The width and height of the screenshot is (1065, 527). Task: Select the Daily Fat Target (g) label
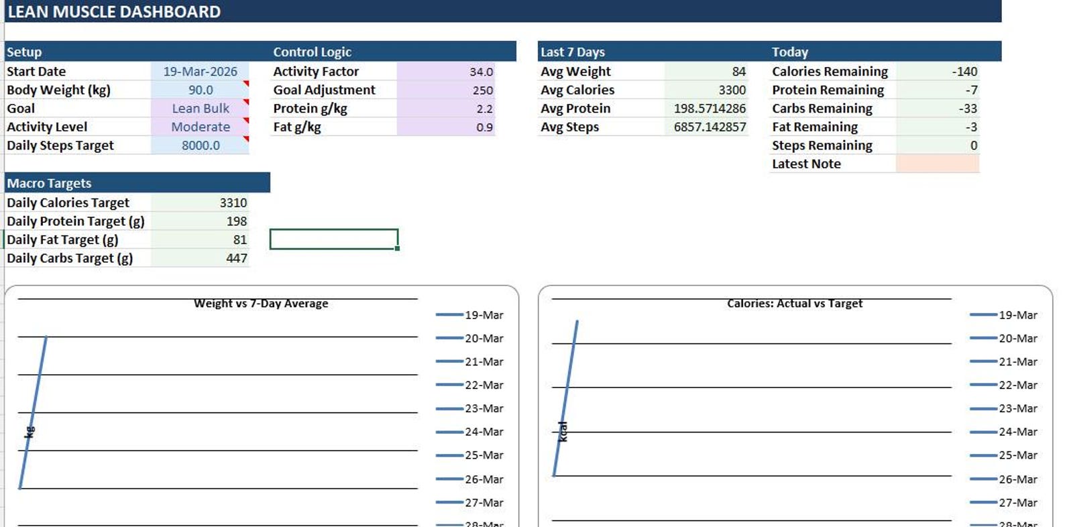click(x=62, y=239)
